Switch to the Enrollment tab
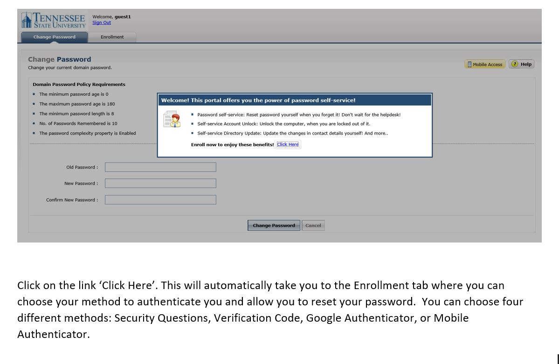Image resolution: width=559 pixels, height=364 pixels. (112, 37)
